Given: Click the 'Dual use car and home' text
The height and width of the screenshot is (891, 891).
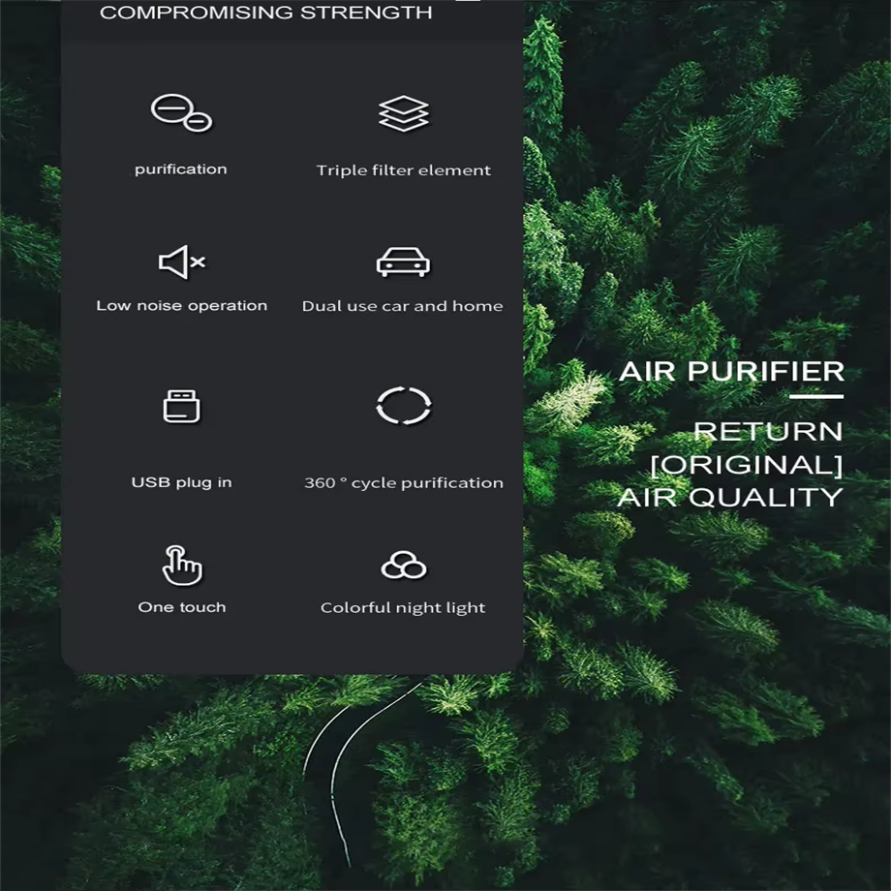Looking at the screenshot, I should (x=402, y=306).
